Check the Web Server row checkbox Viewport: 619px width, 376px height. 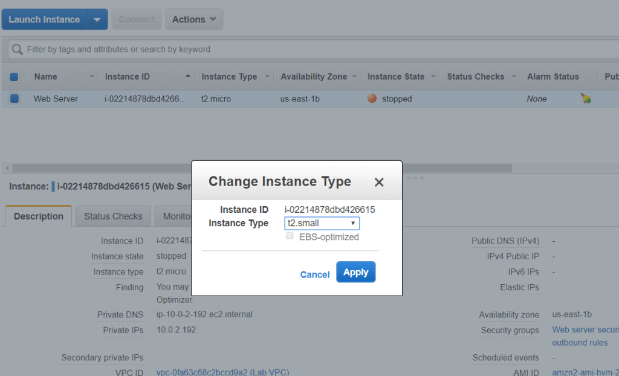click(x=15, y=99)
